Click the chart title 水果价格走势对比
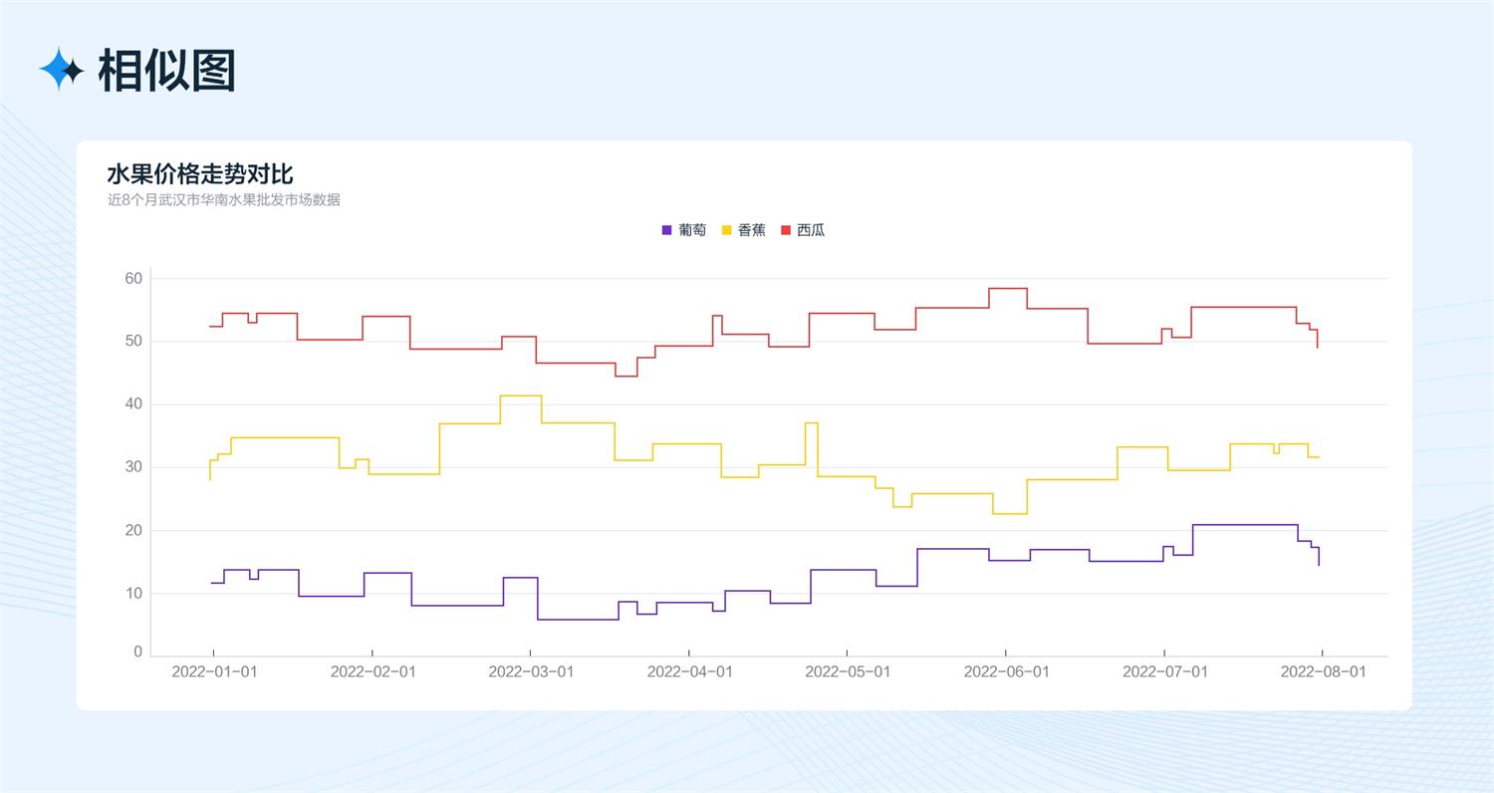Viewport: 1494px width, 793px height. 200,174
